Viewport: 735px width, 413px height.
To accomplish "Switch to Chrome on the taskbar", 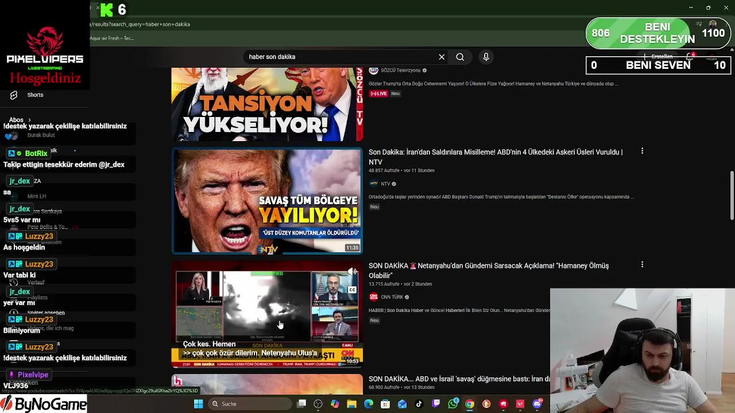I will (x=470, y=404).
